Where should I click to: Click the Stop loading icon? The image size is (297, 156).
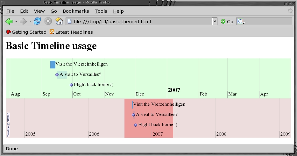tap(48, 21)
